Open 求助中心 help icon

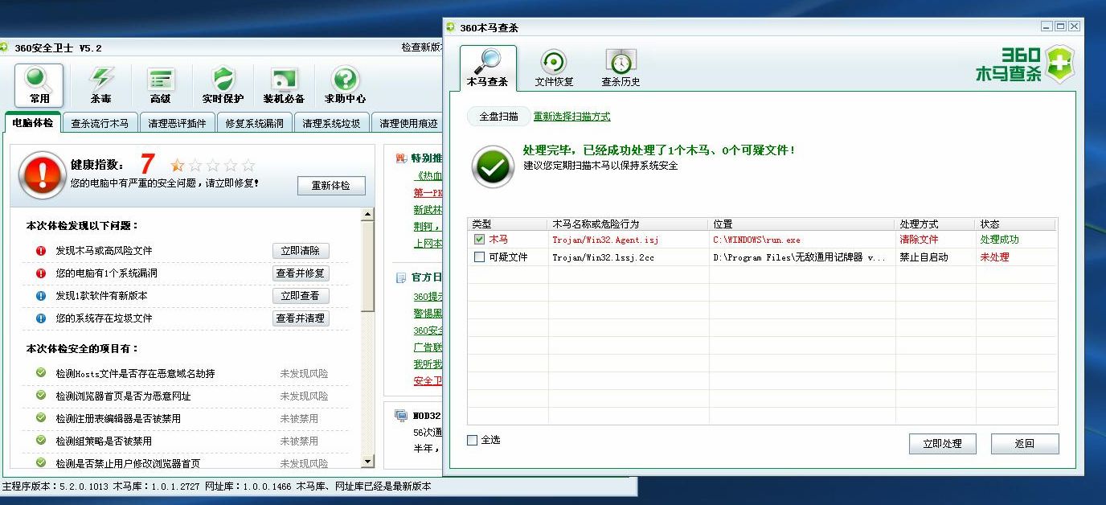pos(346,85)
